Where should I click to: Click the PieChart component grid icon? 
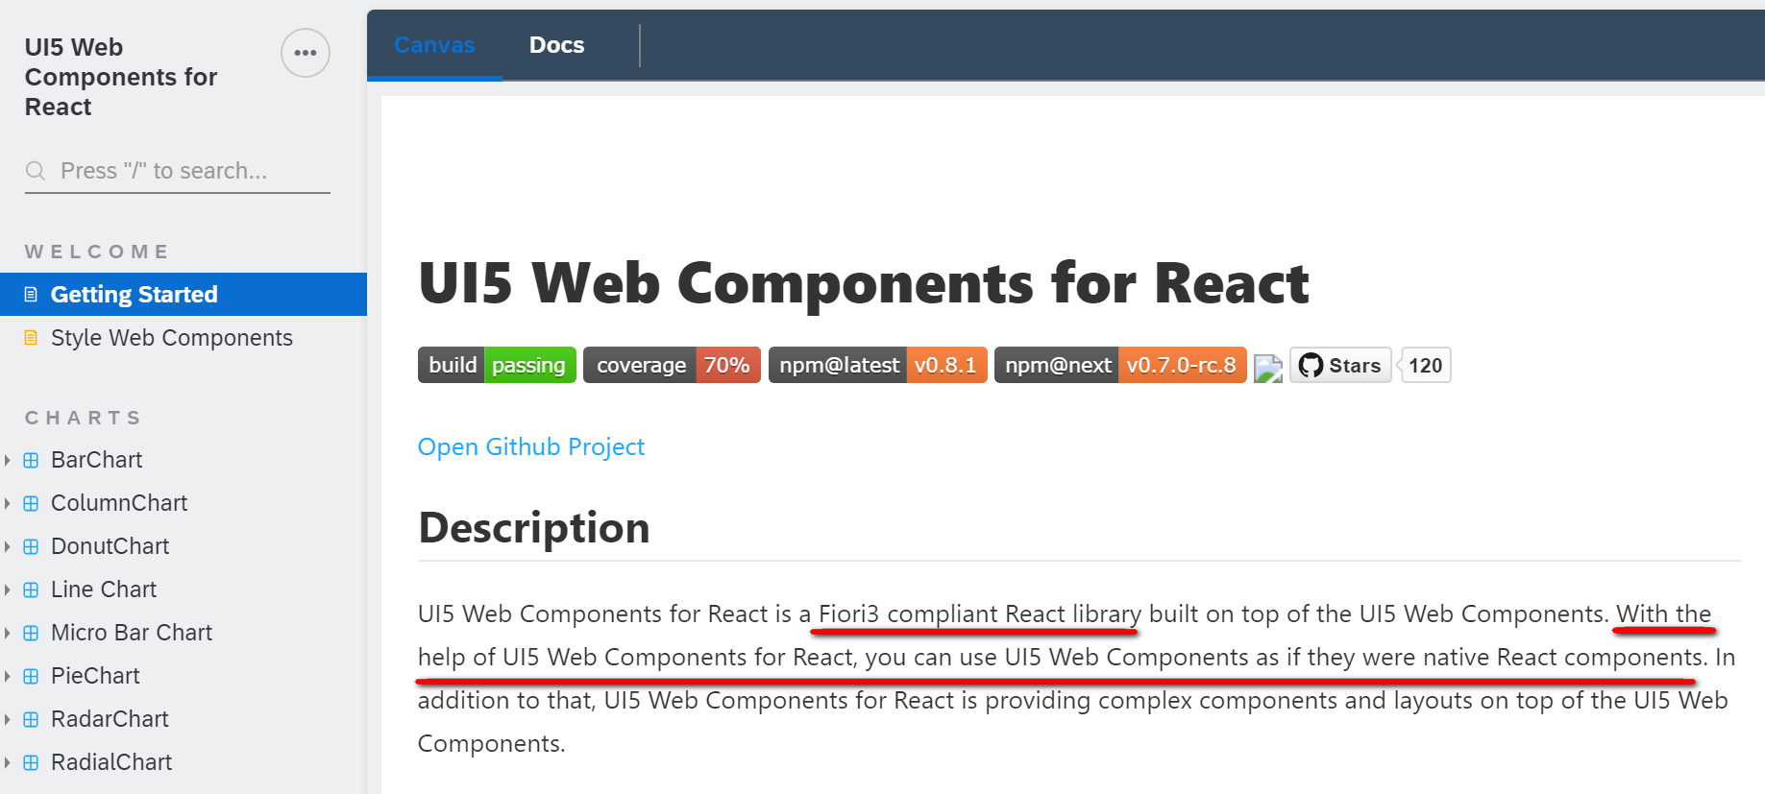[x=31, y=676]
